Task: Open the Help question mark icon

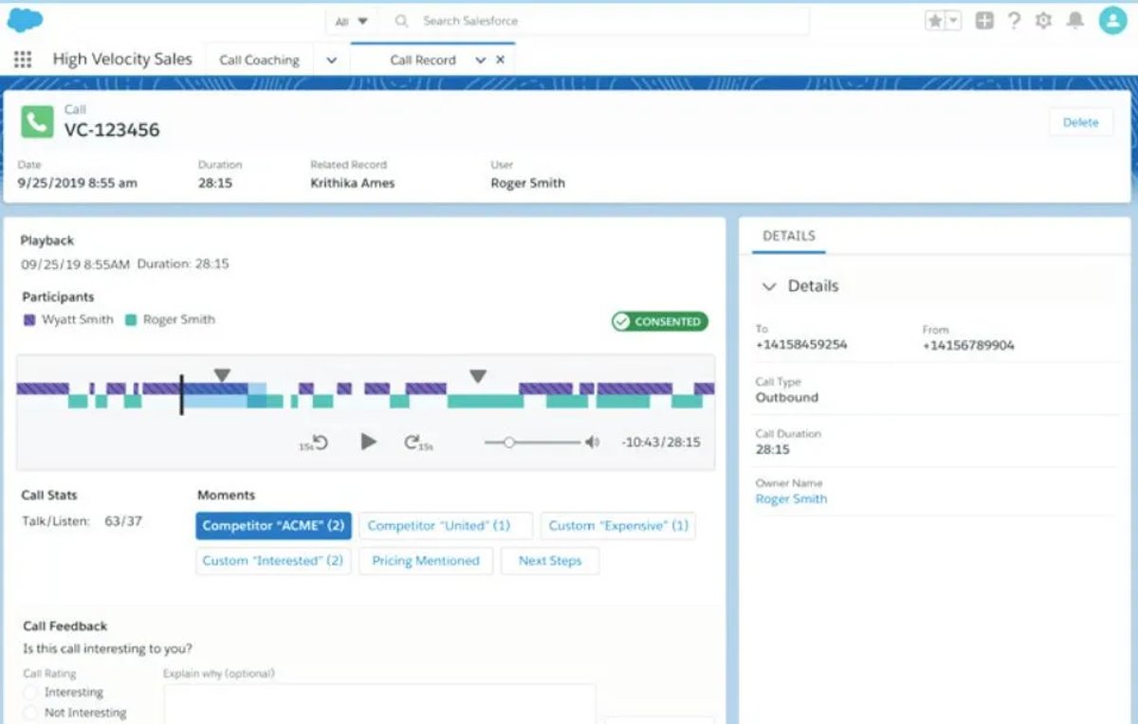Action: pos(1014,21)
